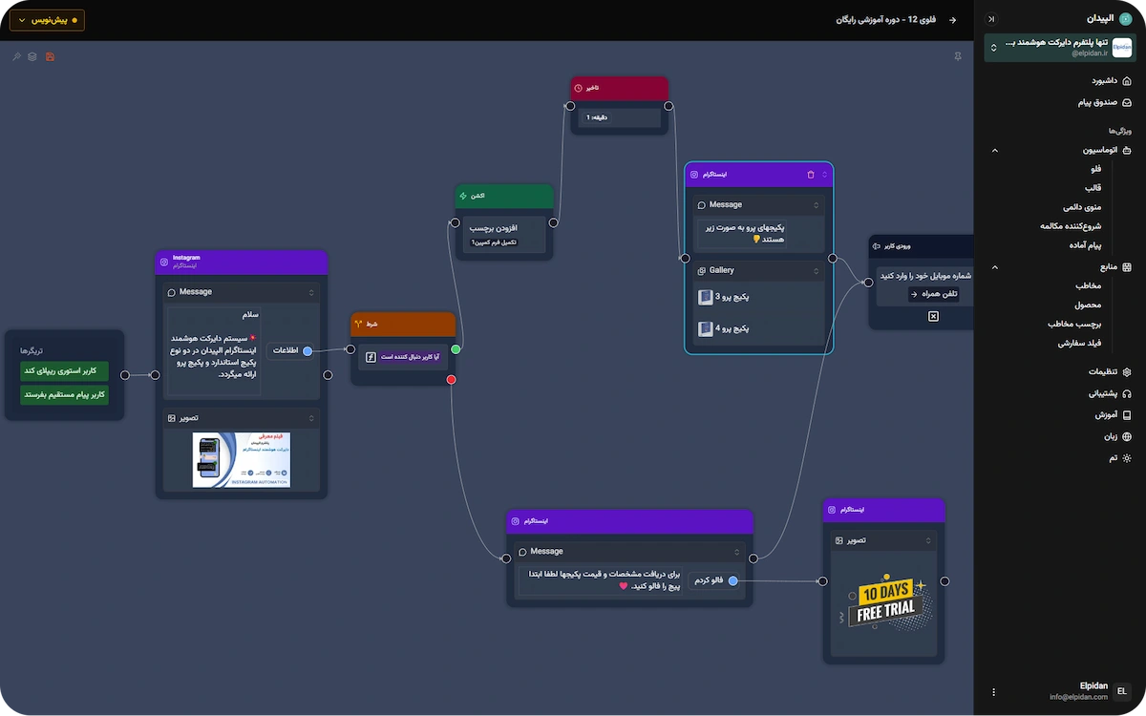Click the headset icon beside پشتیبانی
Screen dimensions: 1146x716
click(x=1127, y=393)
